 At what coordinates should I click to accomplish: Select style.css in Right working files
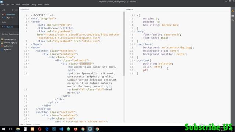pos(10,27)
